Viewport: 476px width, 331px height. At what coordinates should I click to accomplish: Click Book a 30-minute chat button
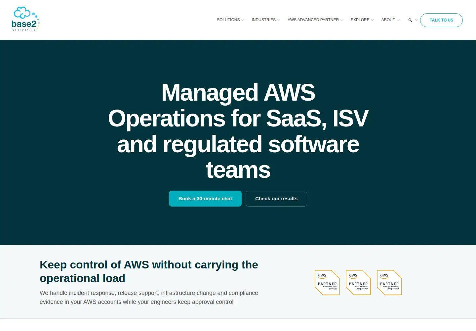tap(205, 199)
